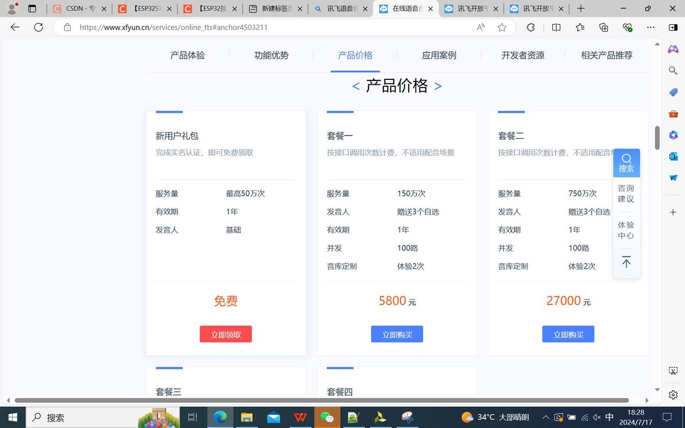685x428 pixels.
Task: Open split screen view icon
Action: tap(556, 27)
